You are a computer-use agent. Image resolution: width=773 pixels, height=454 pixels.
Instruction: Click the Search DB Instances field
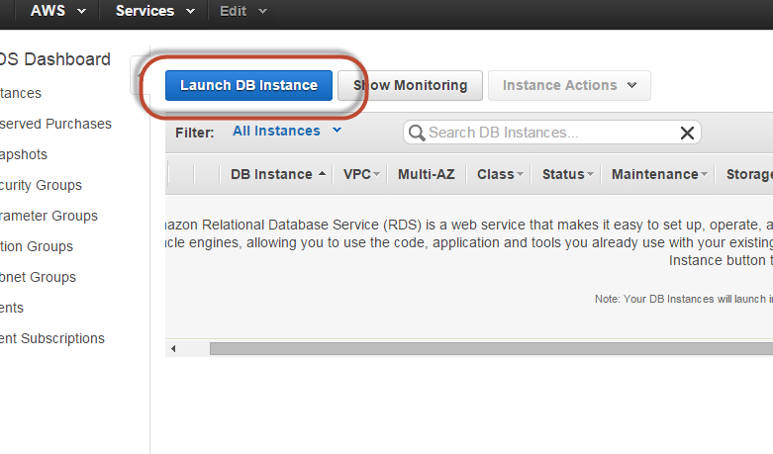click(552, 133)
